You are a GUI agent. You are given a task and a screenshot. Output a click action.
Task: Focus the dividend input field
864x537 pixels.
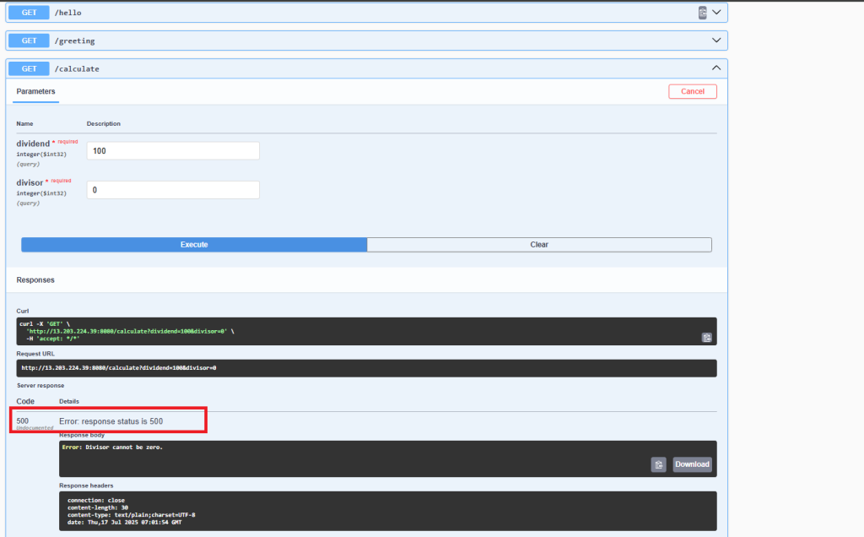173,151
